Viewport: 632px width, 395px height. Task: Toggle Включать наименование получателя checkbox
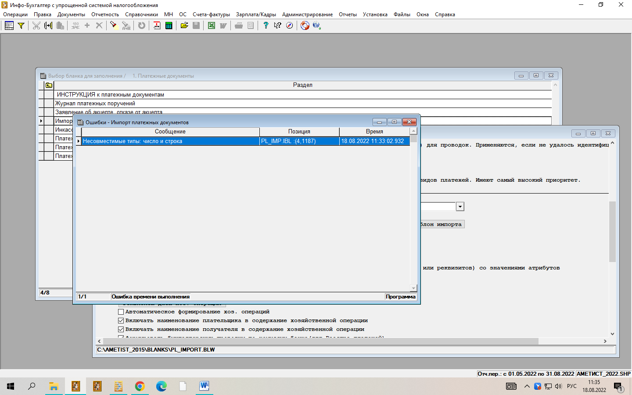(121, 329)
